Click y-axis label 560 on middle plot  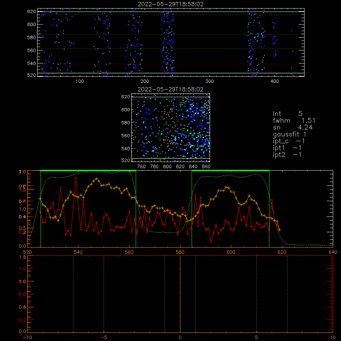click(x=125, y=136)
